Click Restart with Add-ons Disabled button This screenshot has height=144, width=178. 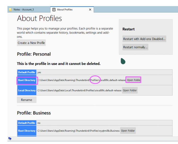144,39
